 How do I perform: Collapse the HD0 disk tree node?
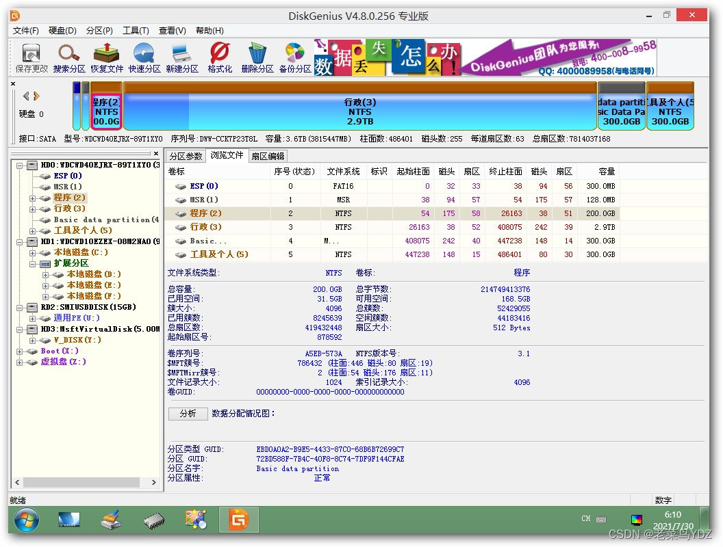coord(19,165)
